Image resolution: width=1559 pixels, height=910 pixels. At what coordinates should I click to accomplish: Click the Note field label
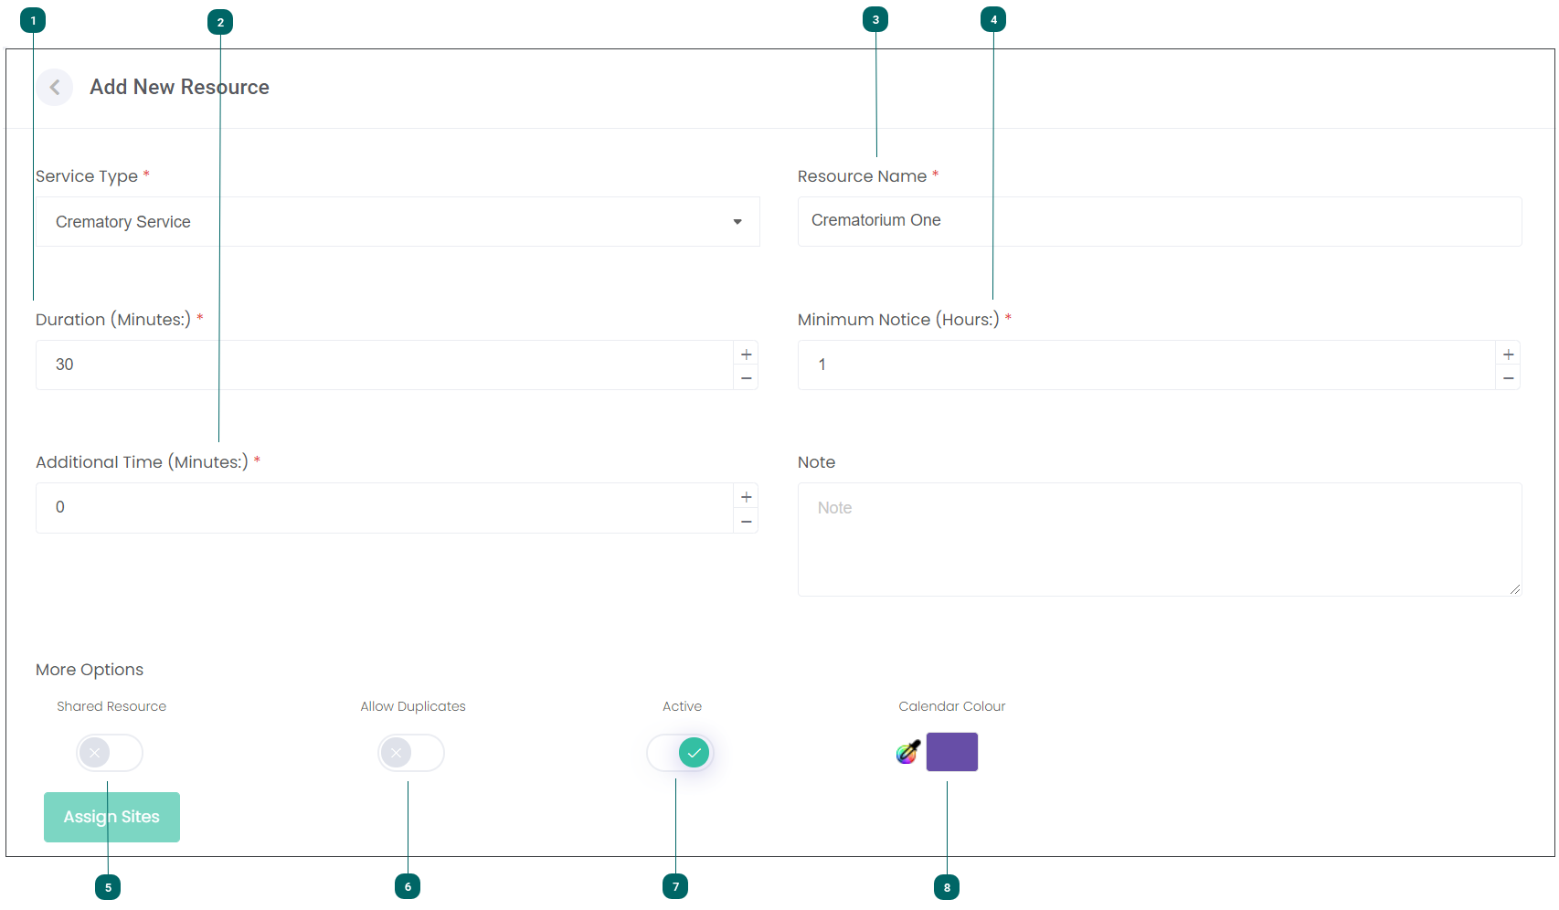tap(816, 462)
